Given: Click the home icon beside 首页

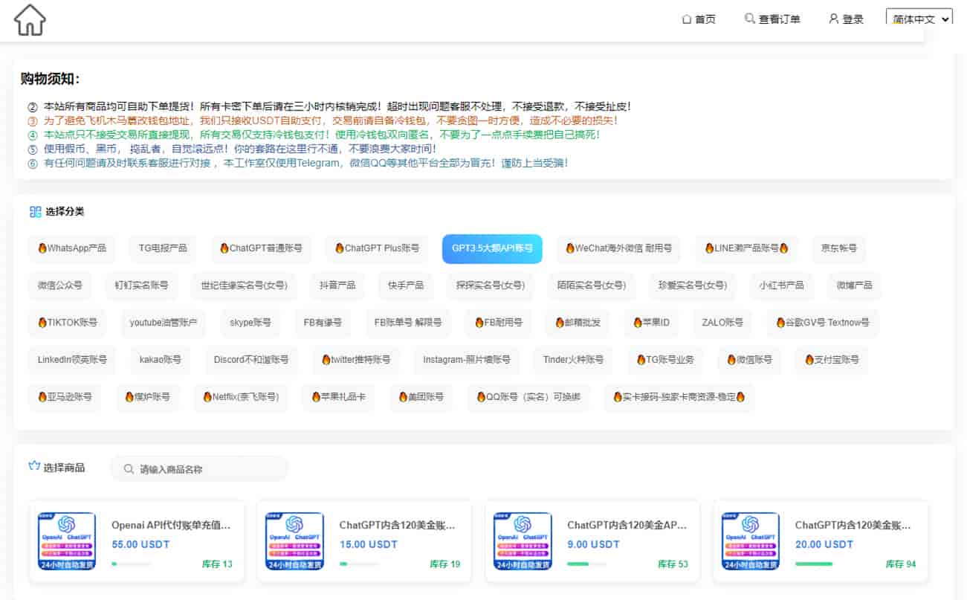Looking at the screenshot, I should click(687, 19).
